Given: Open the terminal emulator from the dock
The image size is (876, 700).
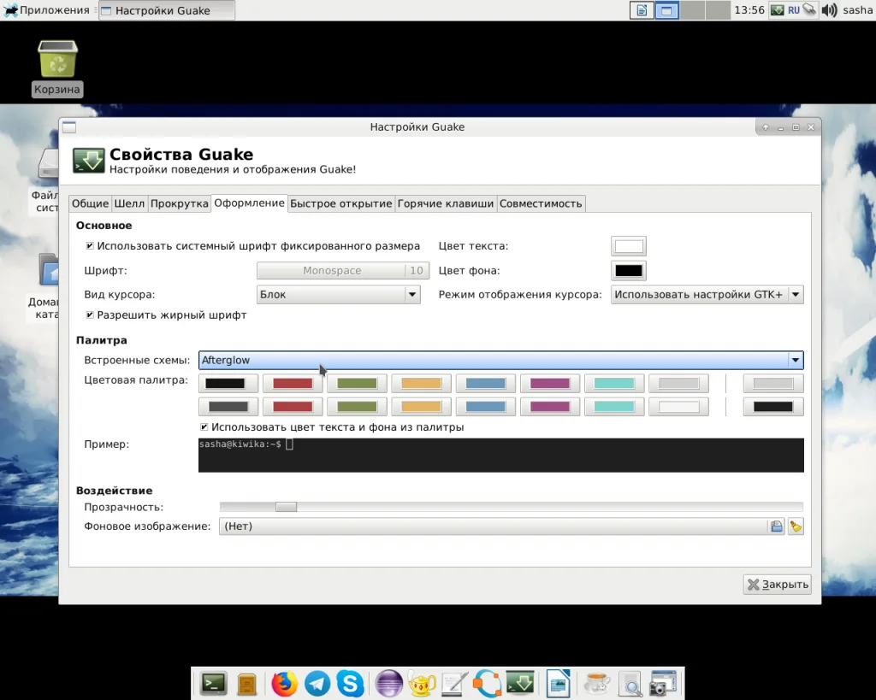Looking at the screenshot, I should [213, 683].
